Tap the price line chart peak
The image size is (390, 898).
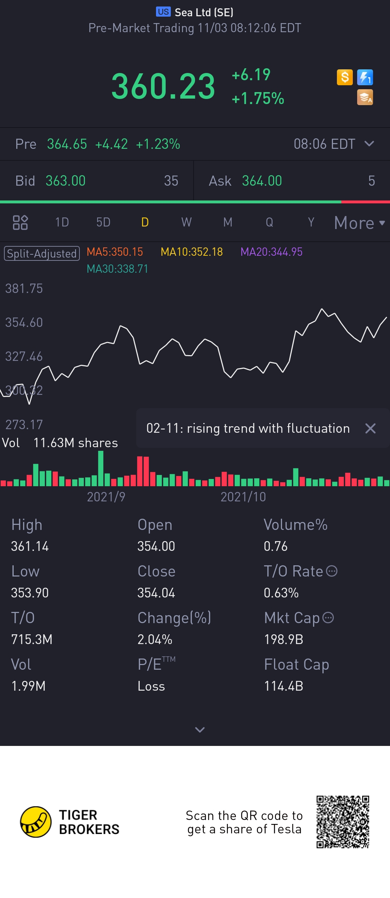click(322, 309)
